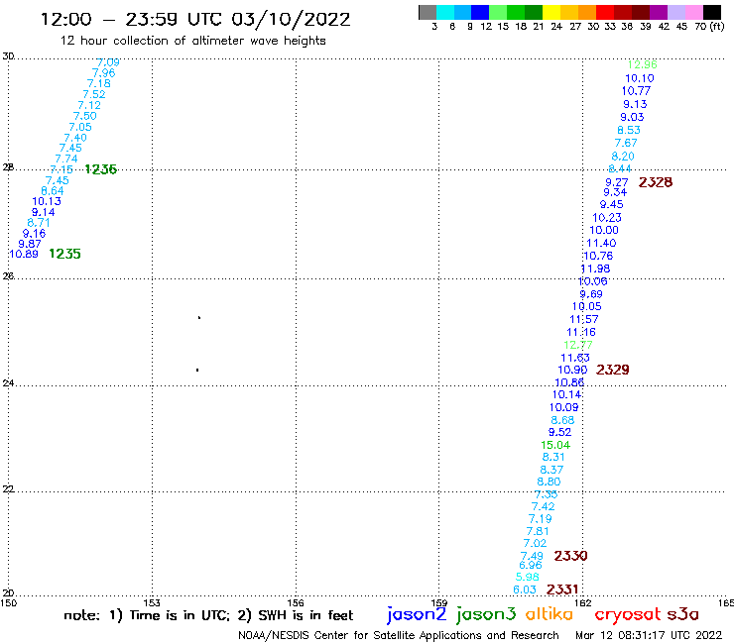Click the 11.57 wave height value
The width and height of the screenshot is (734, 644).
click(584, 319)
